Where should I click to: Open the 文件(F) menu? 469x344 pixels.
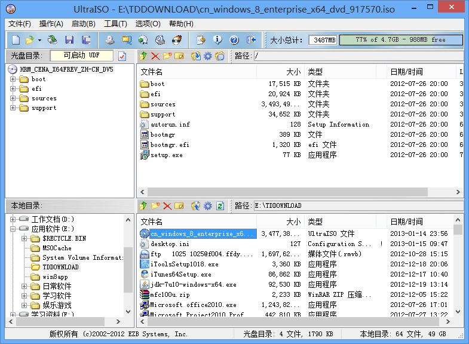coord(20,24)
